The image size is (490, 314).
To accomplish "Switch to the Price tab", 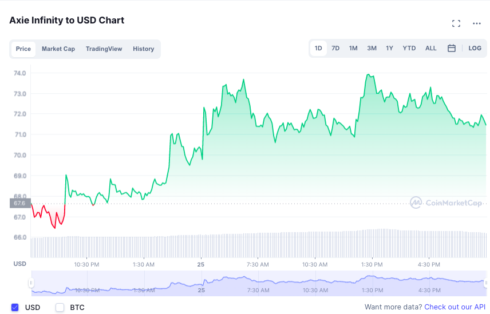I will (23, 49).
